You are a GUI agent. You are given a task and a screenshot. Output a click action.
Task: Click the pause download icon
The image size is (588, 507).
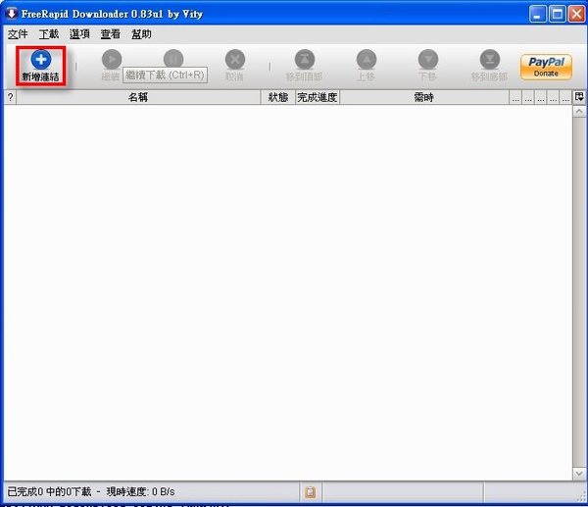pos(173,59)
